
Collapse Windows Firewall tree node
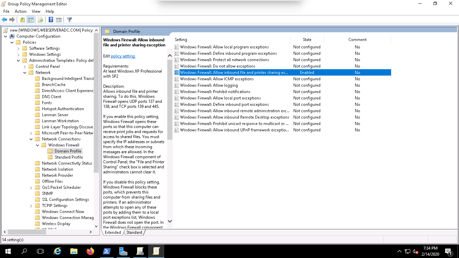tap(38, 145)
